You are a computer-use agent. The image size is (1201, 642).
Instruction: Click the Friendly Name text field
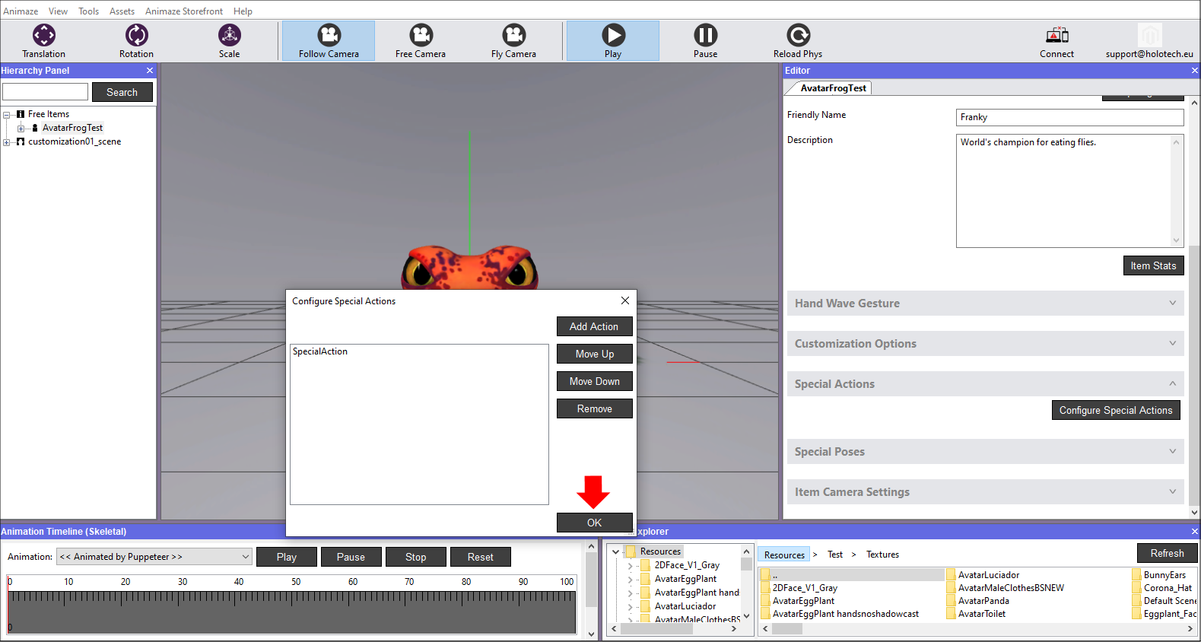1069,117
